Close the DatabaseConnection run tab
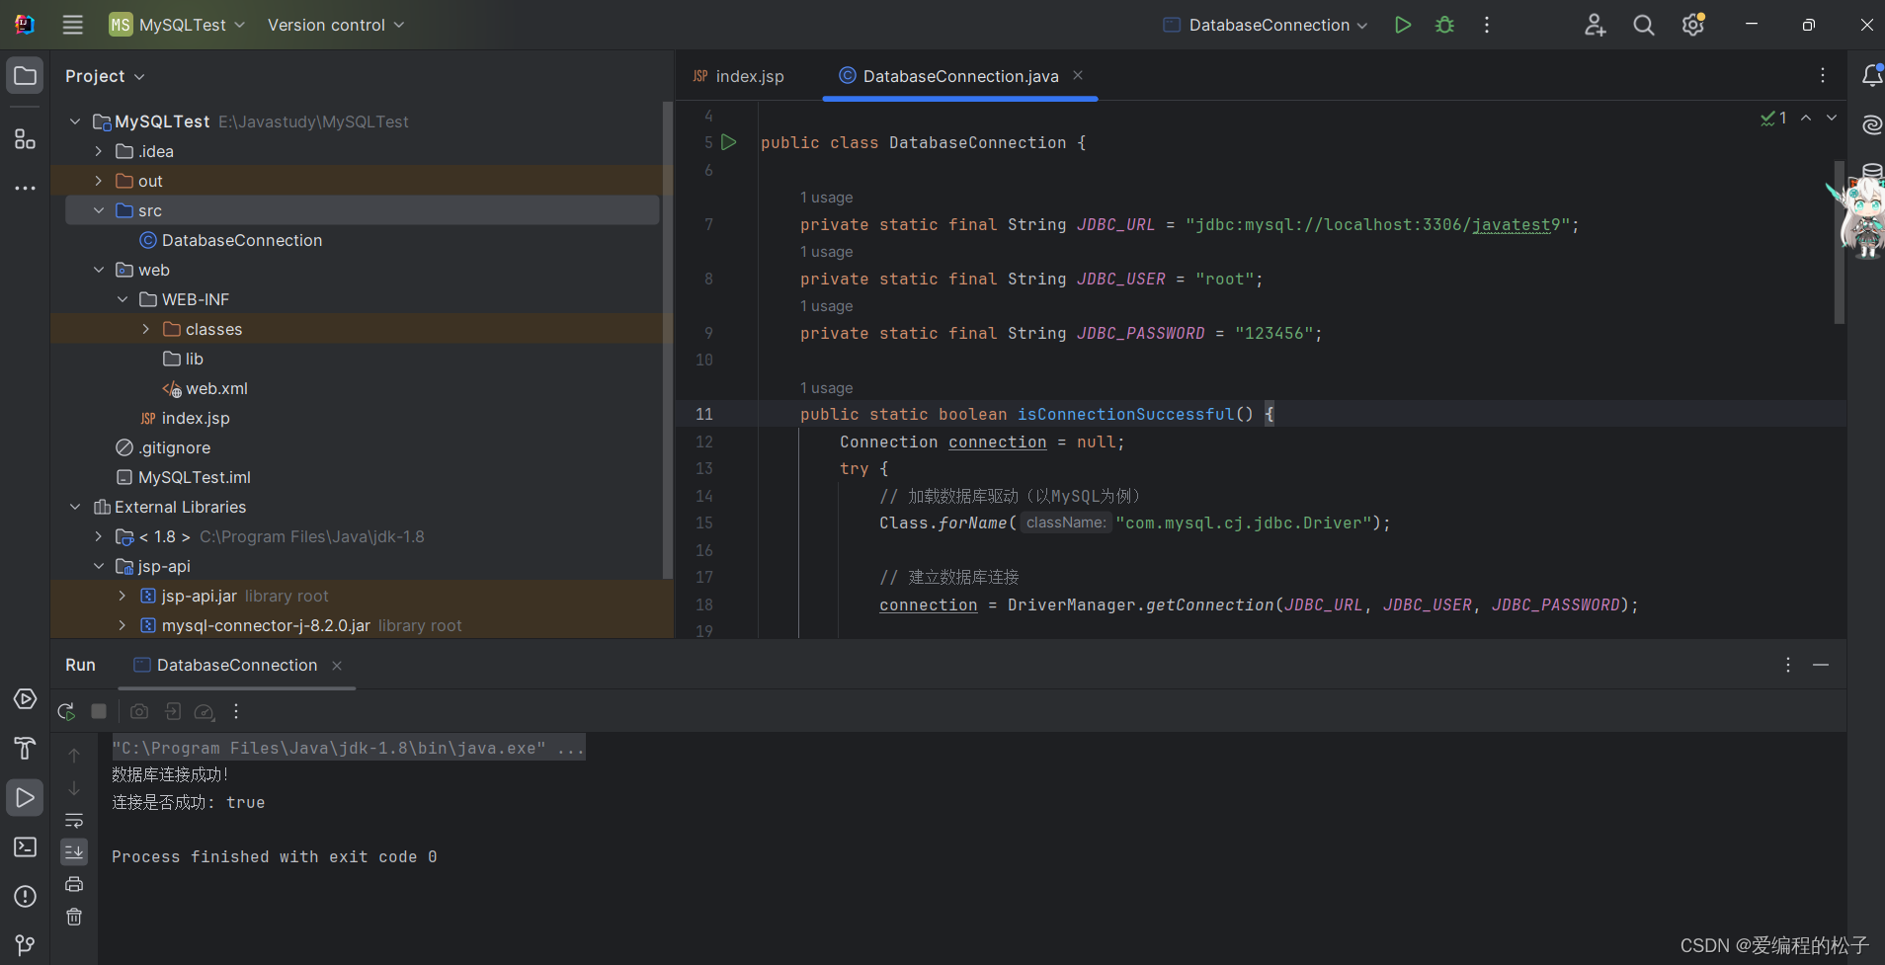This screenshot has width=1885, height=965. pos(337,665)
